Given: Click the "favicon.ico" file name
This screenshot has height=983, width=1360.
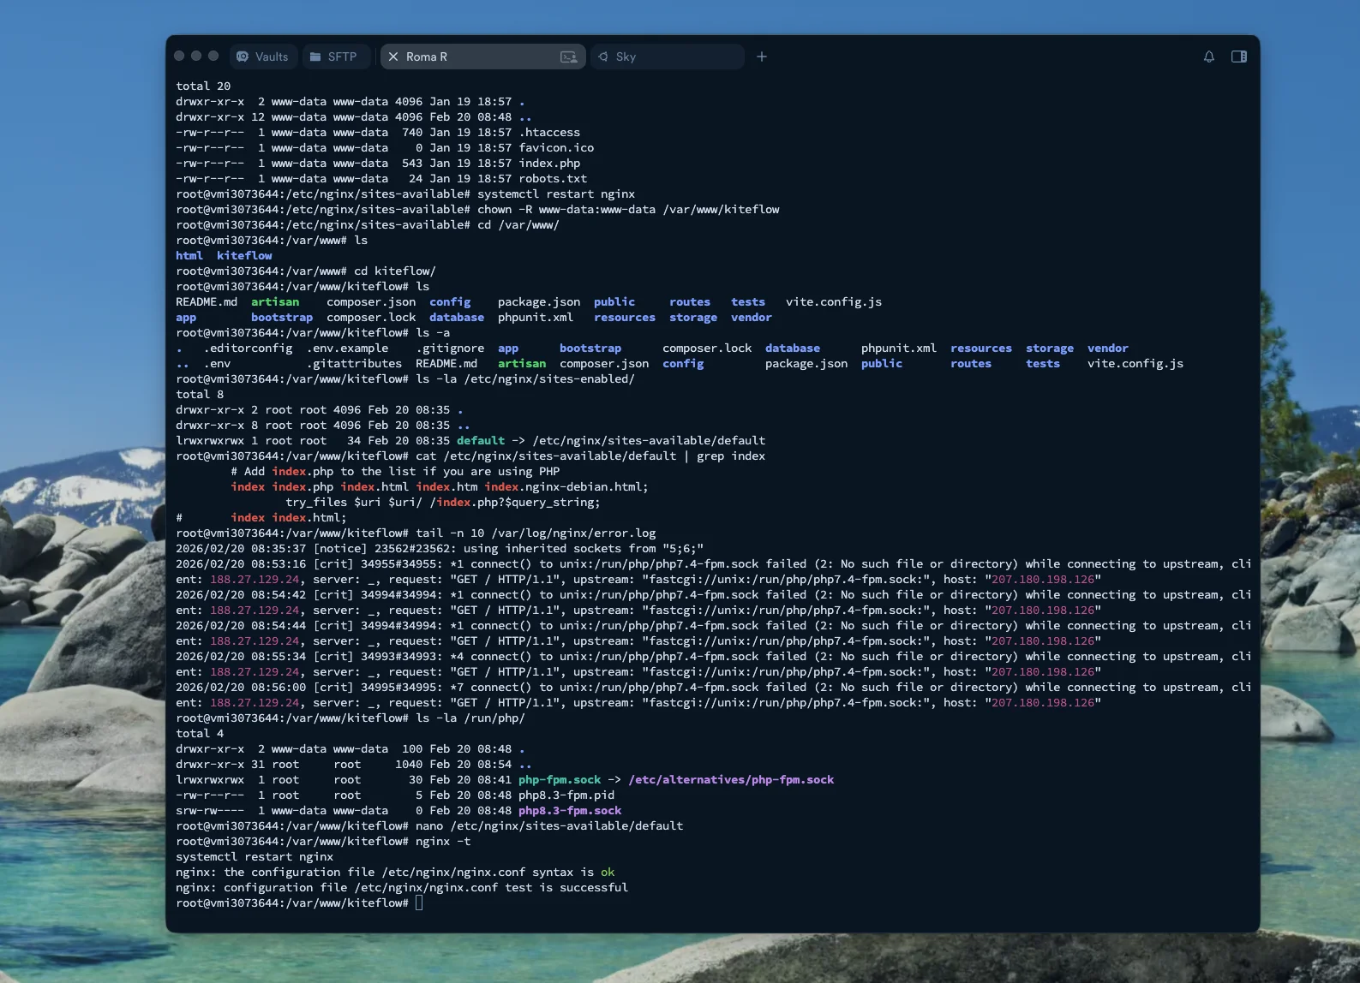Looking at the screenshot, I should pos(556,147).
